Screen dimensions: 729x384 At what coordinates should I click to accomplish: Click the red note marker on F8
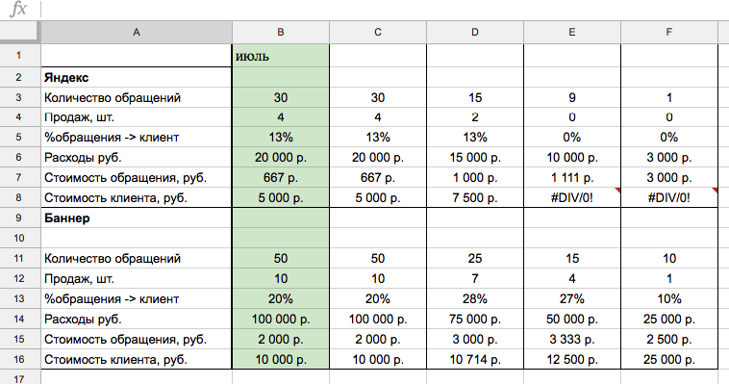(x=715, y=190)
